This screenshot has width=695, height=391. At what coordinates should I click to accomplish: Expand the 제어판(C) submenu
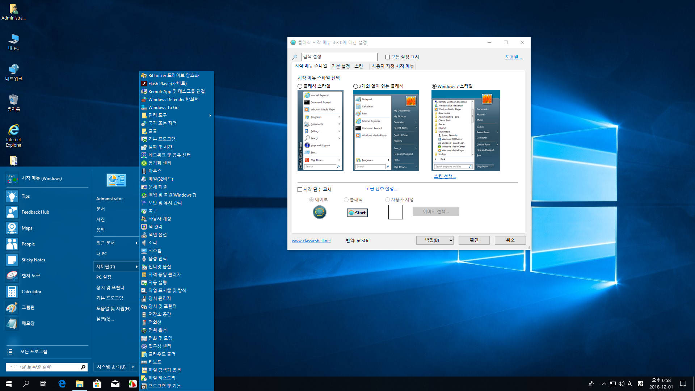[x=136, y=267]
